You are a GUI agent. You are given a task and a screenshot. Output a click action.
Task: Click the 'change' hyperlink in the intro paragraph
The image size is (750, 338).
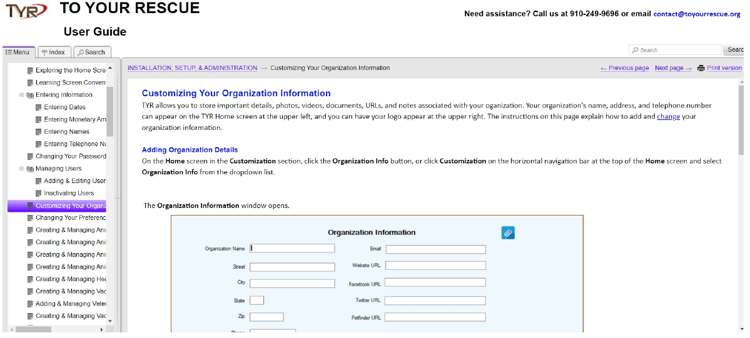668,116
